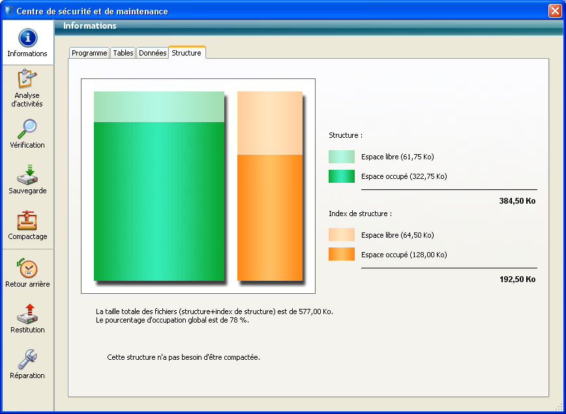Click the shield icon in title bar

click(x=8, y=11)
